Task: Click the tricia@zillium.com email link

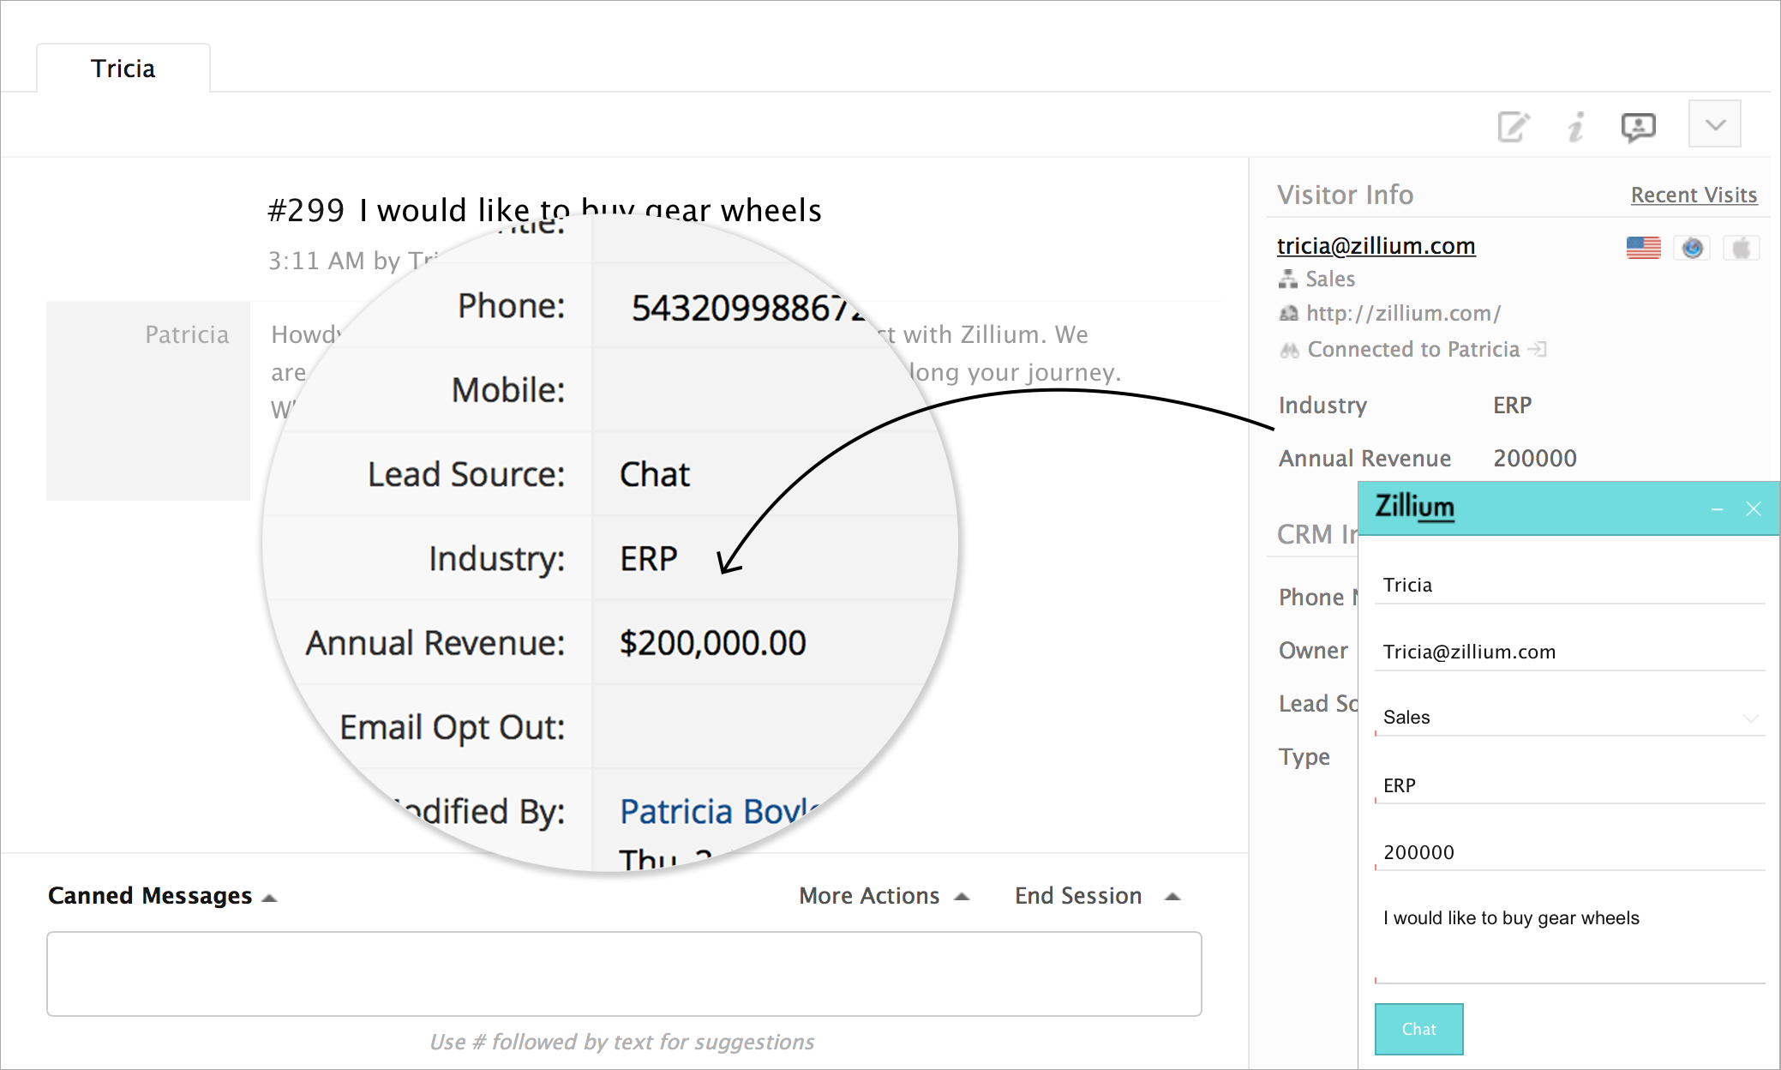Action: tap(1376, 246)
